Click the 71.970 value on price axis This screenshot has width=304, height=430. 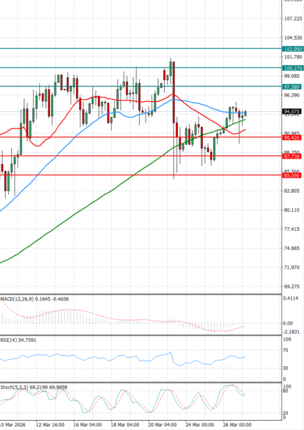pyautogui.click(x=293, y=267)
